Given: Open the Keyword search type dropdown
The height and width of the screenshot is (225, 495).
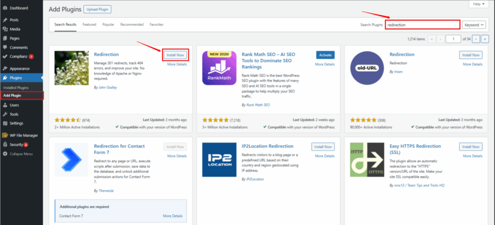Looking at the screenshot, I should pyautogui.click(x=475, y=25).
